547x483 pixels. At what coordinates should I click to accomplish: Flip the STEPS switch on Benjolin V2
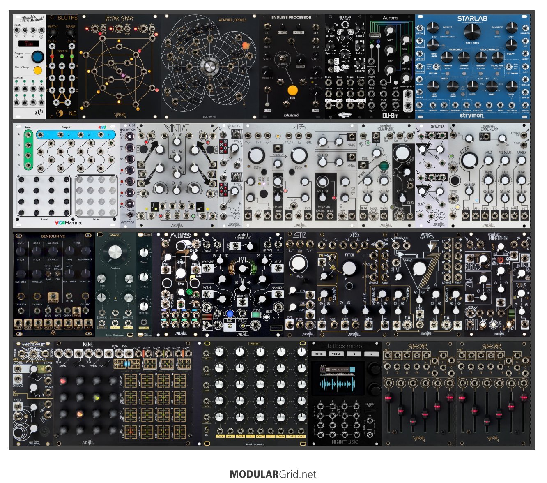(x=48, y=274)
